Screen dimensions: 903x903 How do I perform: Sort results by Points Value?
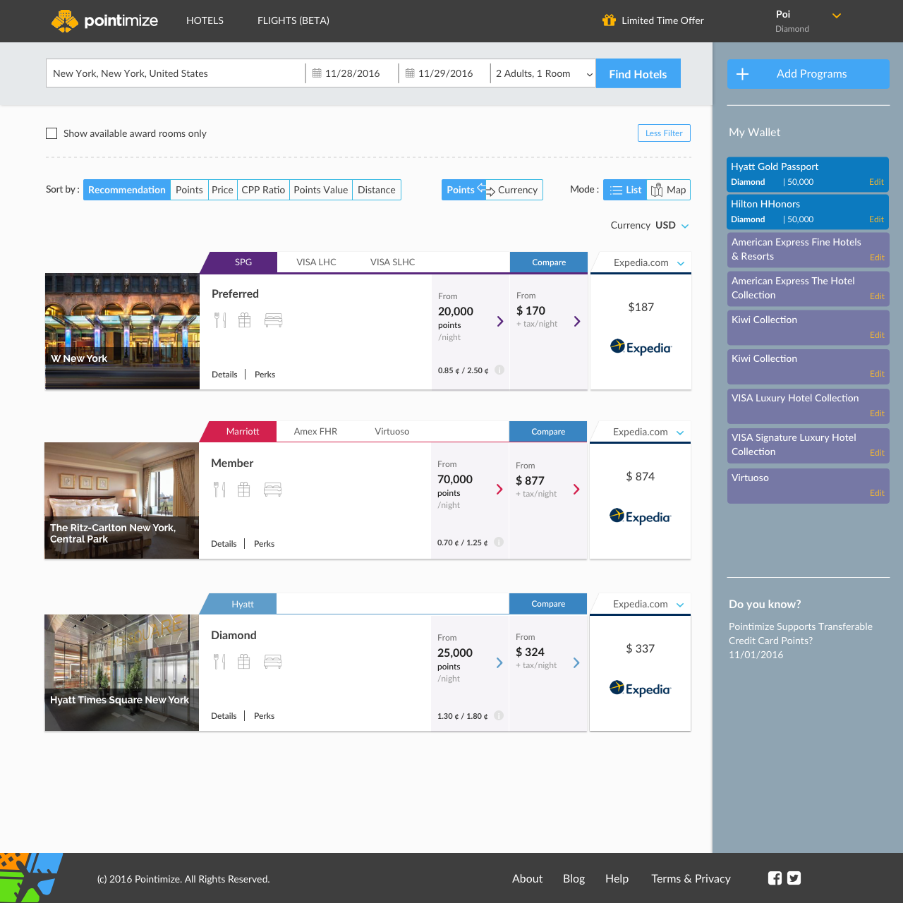(321, 190)
